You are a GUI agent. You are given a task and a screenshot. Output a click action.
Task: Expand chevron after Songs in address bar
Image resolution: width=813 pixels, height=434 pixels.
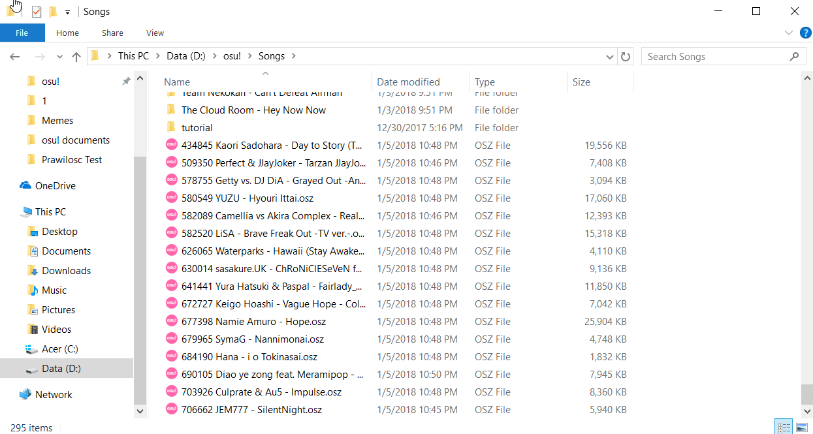(x=294, y=56)
